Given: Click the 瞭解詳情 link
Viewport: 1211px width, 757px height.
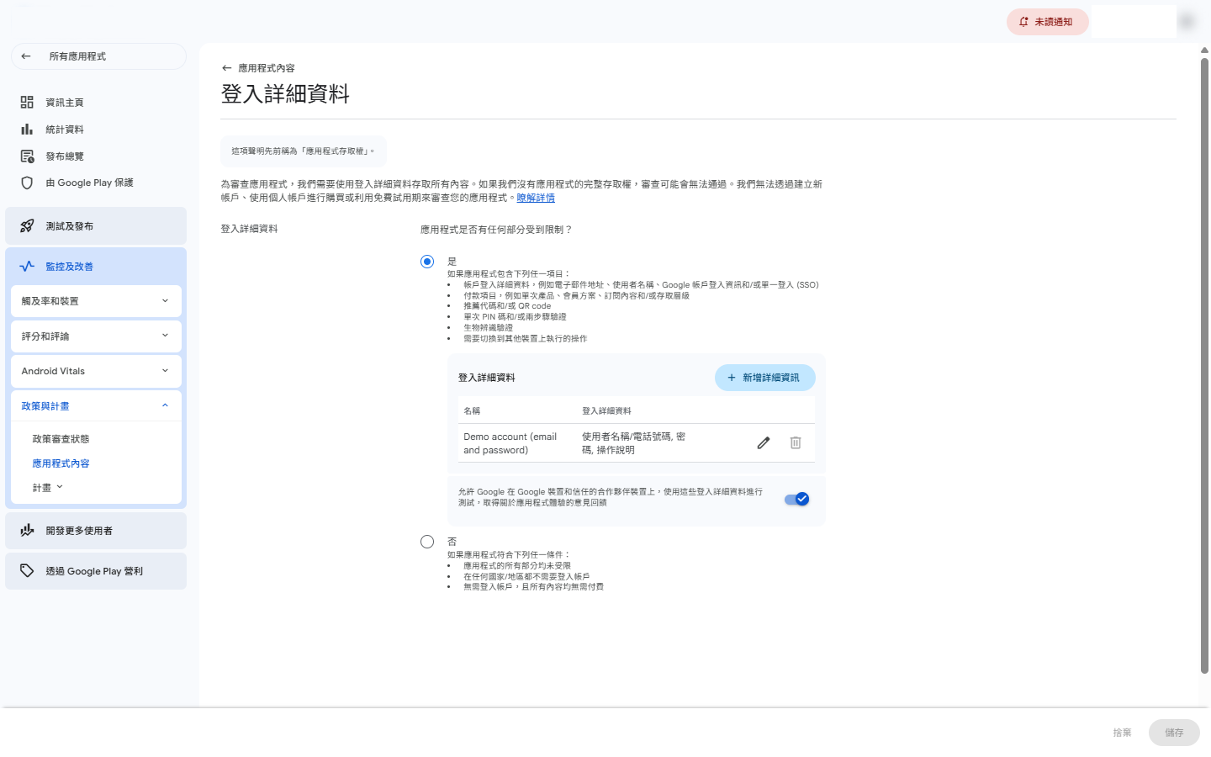Looking at the screenshot, I should click(x=536, y=198).
